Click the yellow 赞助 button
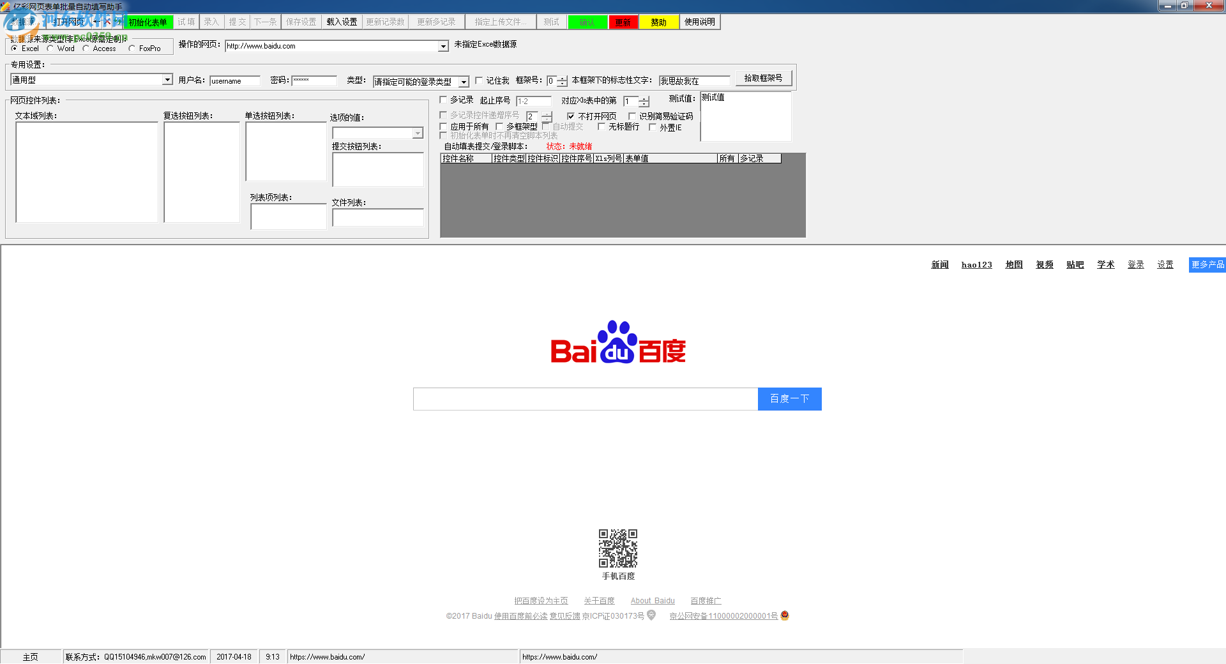1226x664 pixels. [x=658, y=22]
